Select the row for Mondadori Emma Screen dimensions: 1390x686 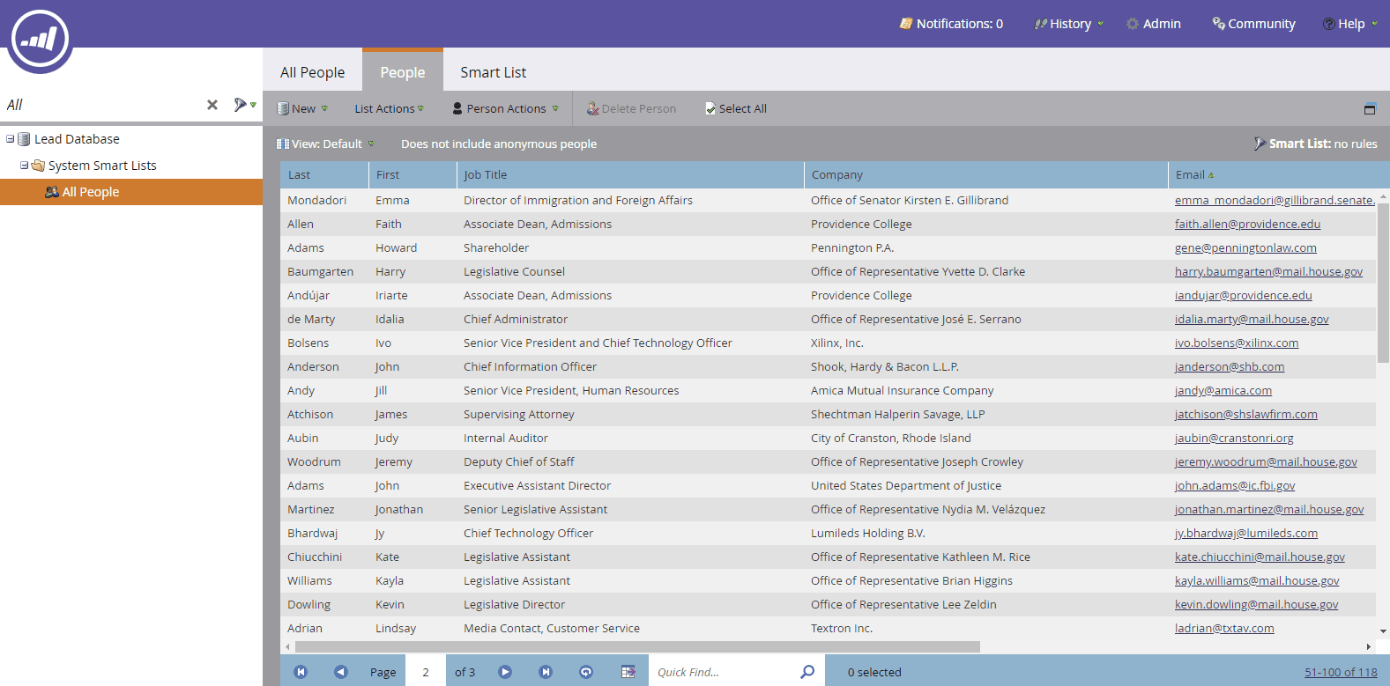828,201
